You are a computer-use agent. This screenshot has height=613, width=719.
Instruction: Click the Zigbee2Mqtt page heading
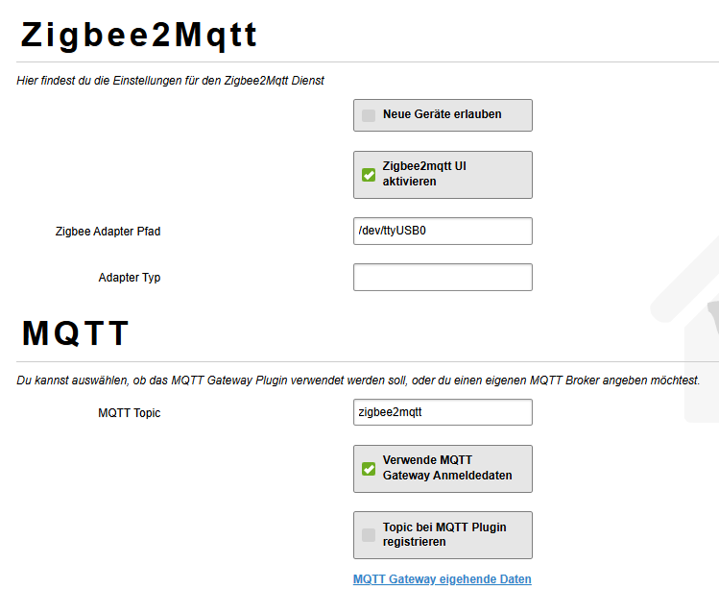pyautogui.click(x=140, y=36)
